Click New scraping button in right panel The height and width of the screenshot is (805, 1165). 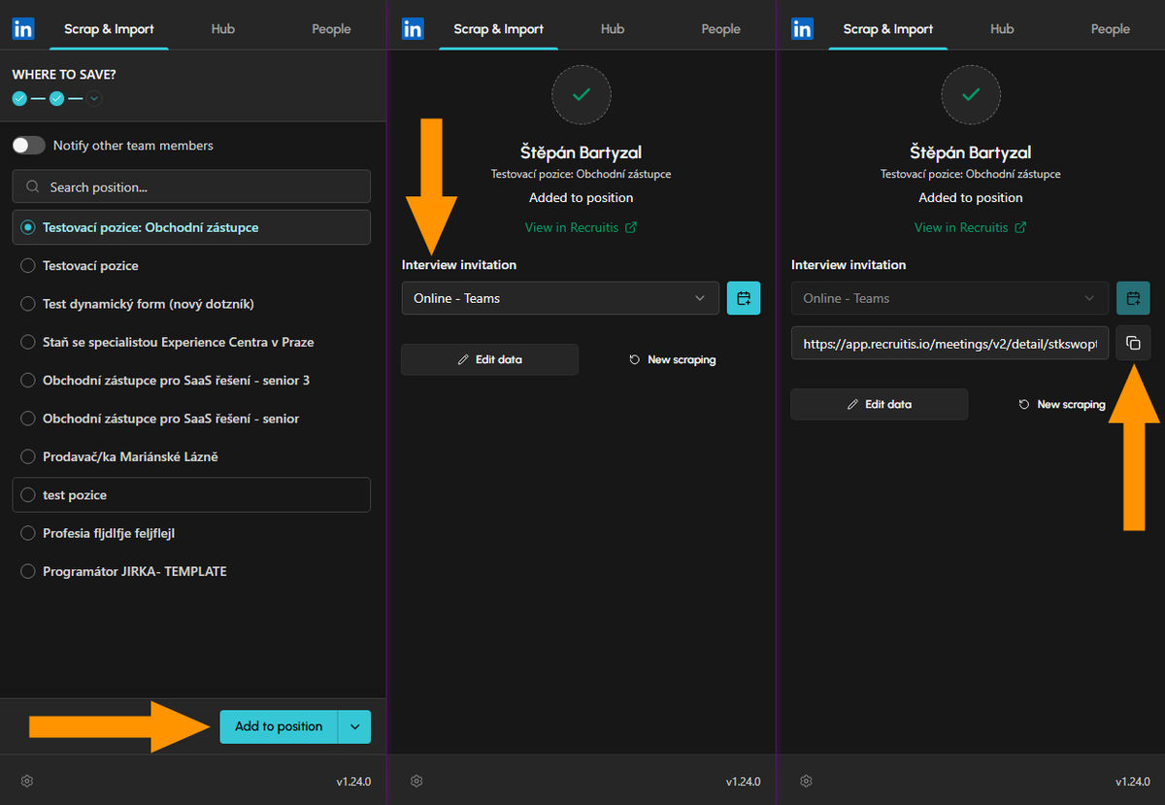[x=1061, y=404]
